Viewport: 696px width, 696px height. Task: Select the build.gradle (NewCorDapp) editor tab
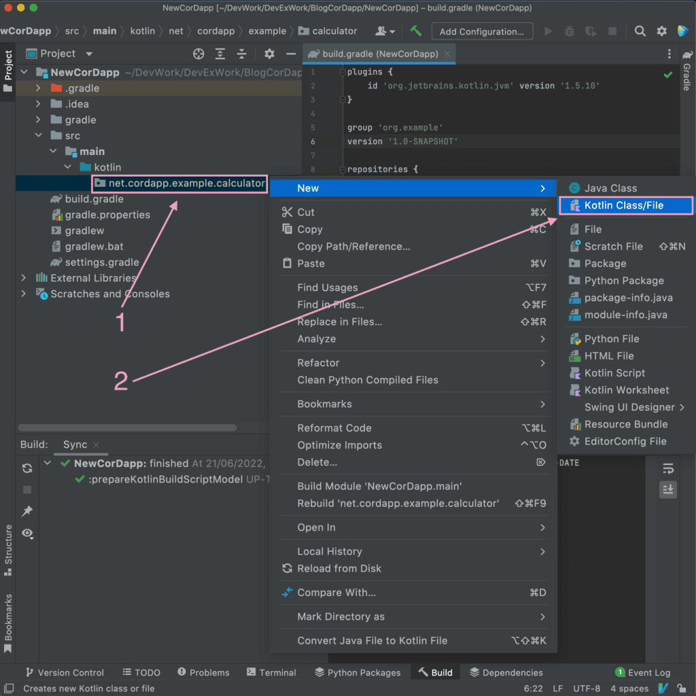(x=379, y=54)
